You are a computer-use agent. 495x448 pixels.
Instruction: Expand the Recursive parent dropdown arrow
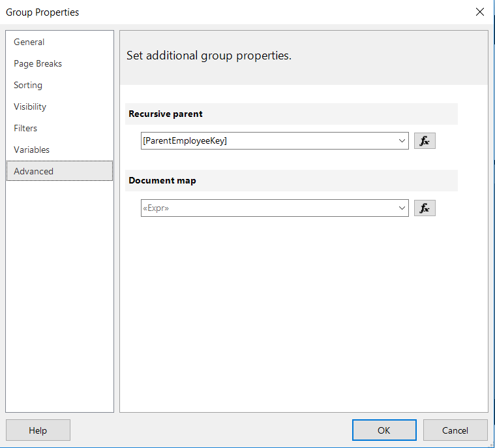(x=402, y=140)
